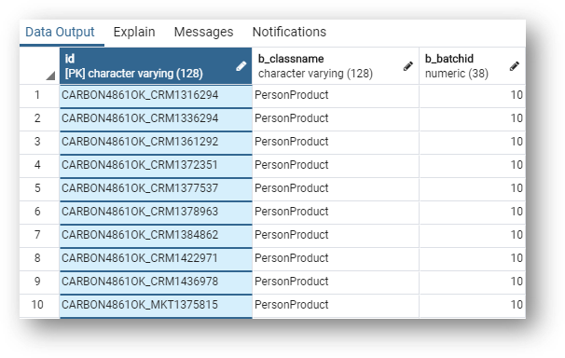The width and height of the screenshot is (565, 358).
Task: Click the pencil icon in b_batchid column header
Action: point(515,66)
